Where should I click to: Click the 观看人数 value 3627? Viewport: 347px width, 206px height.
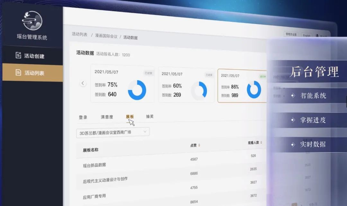254,182
